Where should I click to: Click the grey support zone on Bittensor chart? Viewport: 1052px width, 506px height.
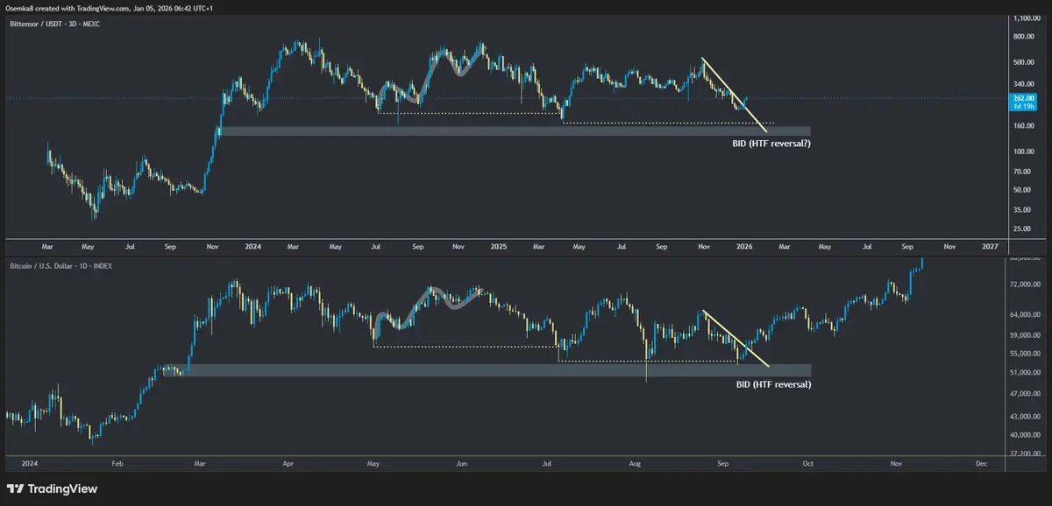[514, 131]
